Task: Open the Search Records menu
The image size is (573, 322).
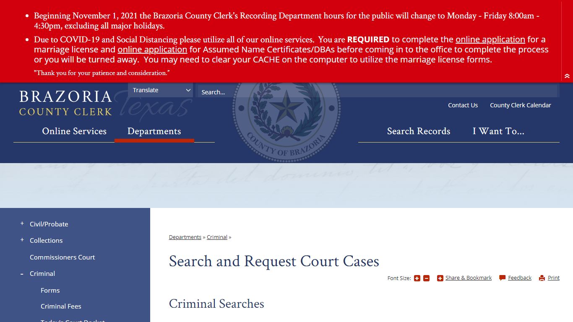Action: pyautogui.click(x=419, y=131)
